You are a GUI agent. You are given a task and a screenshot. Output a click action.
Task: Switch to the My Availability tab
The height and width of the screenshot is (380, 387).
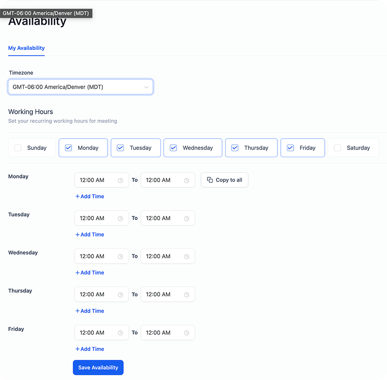(27, 48)
